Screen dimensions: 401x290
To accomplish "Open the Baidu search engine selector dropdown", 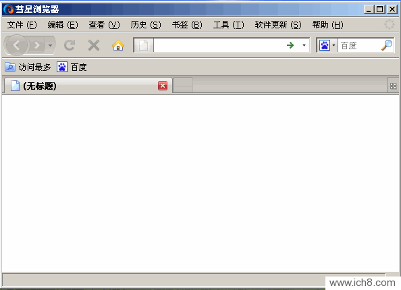I will (x=327, y=45).
